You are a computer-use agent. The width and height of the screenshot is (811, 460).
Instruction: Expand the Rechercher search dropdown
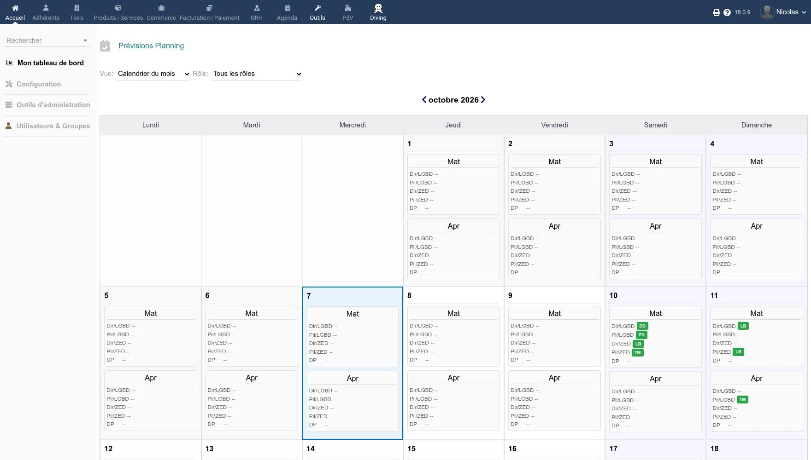click(x=47, y=40)
